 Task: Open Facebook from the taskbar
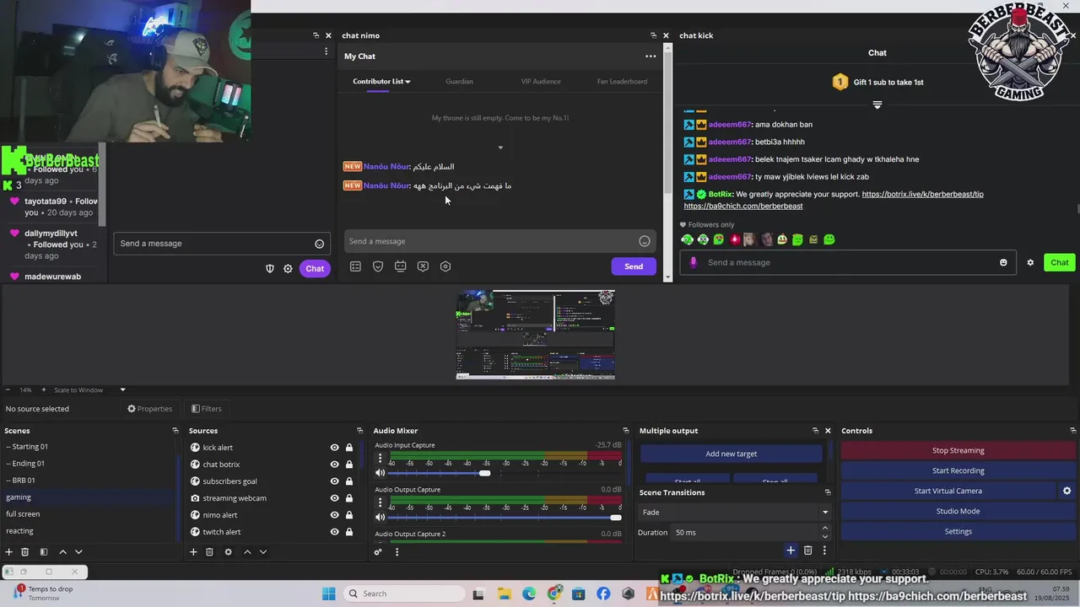click(x=603, y=594)
